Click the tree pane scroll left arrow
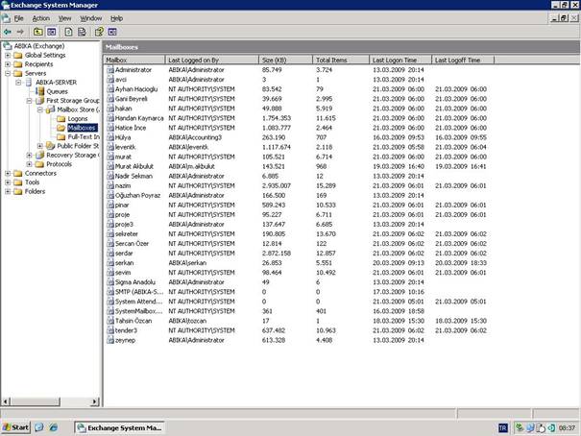 click(6, 401)
